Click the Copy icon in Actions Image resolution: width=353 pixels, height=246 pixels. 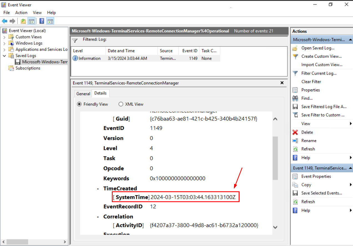coord(296,185)
